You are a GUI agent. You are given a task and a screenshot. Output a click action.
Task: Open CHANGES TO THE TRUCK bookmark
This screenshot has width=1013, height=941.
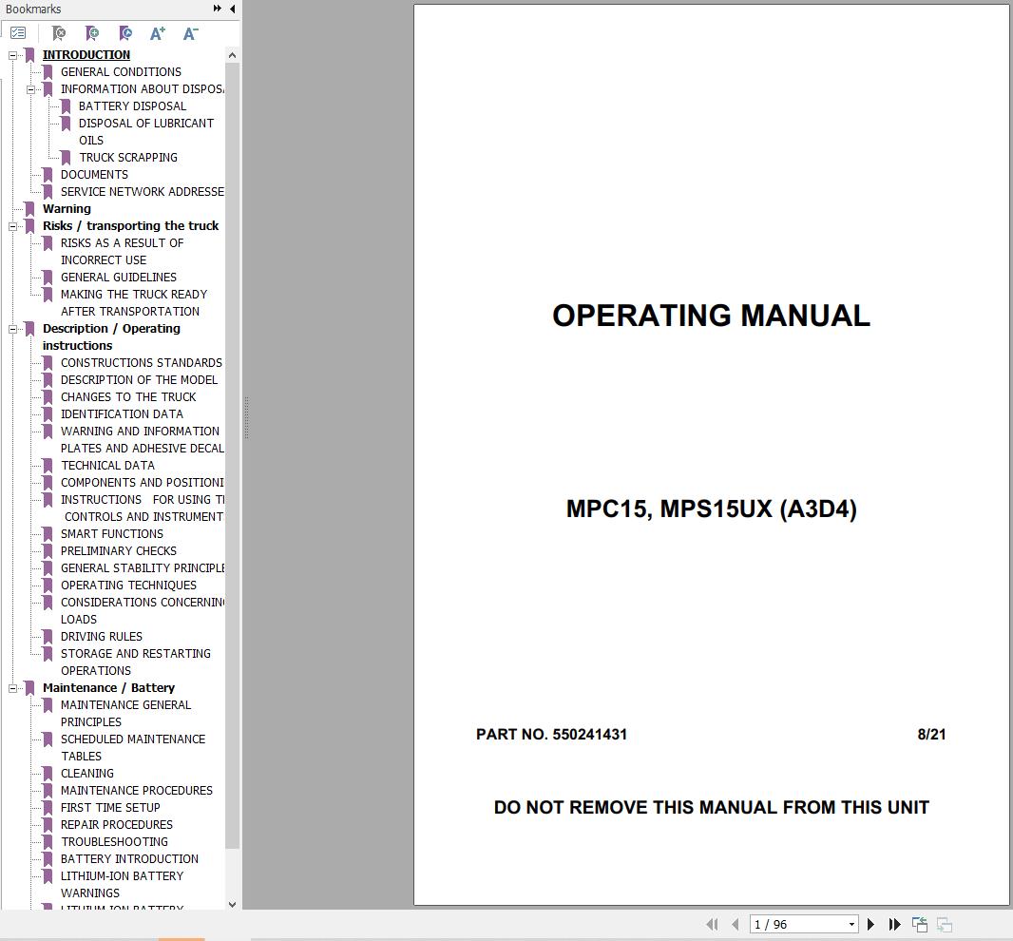128,396
